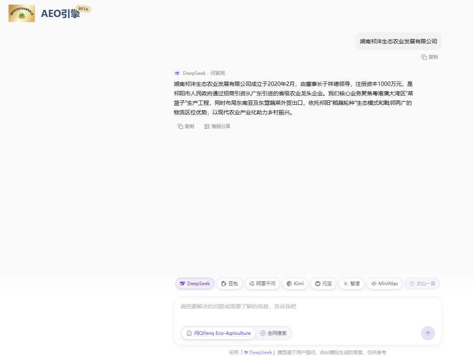This screenshot has height=362, width=473.
Task: Switch to 问Qifeng Eco-Agriculture mode
Action: pos(218,333)
